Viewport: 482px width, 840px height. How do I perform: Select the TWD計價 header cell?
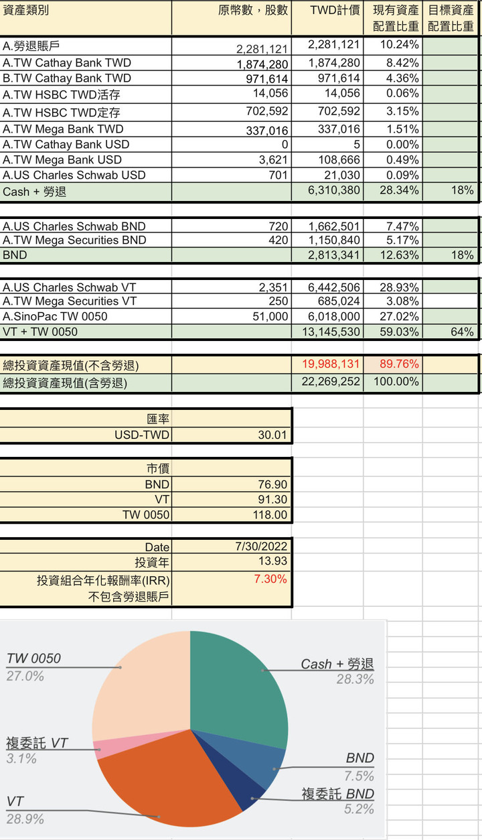pos(327,18)
